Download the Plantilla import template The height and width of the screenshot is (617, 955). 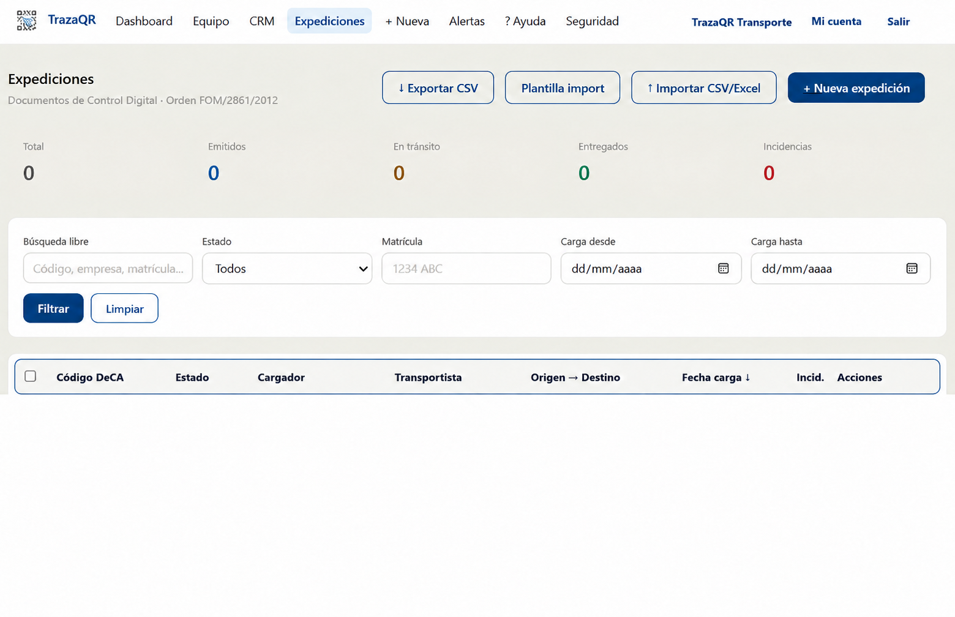pos(563,88)
